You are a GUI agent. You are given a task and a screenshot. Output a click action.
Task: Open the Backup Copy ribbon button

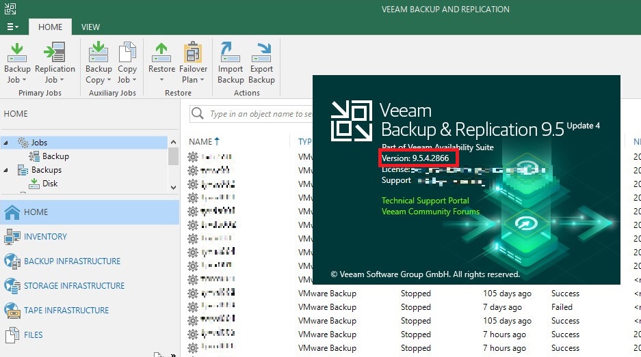99,63
